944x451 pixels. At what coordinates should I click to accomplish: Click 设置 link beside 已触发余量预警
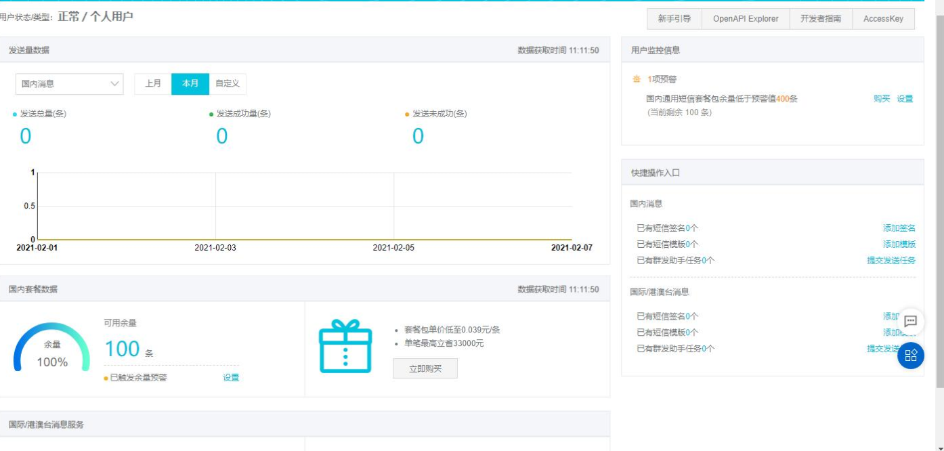click(231, 378)
